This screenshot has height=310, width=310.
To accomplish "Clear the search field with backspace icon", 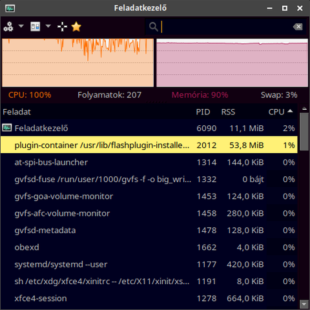I will 298,26.
